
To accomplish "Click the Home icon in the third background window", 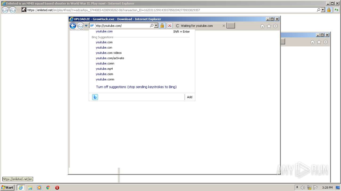I will [312, 42].
